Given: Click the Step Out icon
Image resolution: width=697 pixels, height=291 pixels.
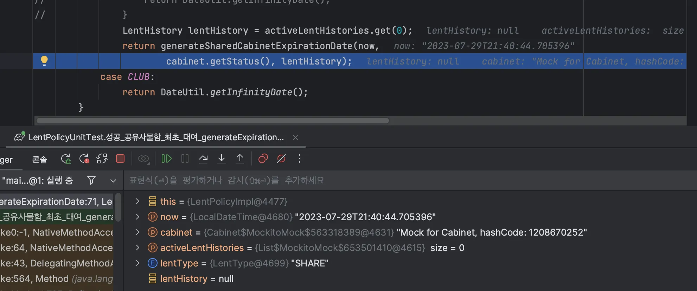Looking at the screenshot, I should pos(240,159).
